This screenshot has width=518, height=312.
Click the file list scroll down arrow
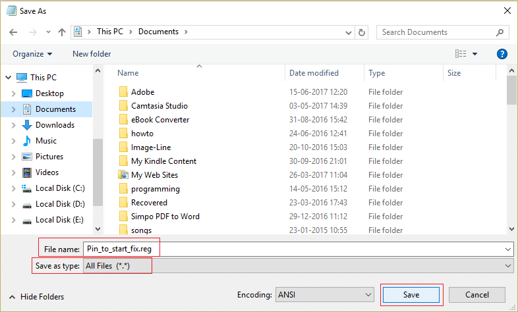click(511, 229)
